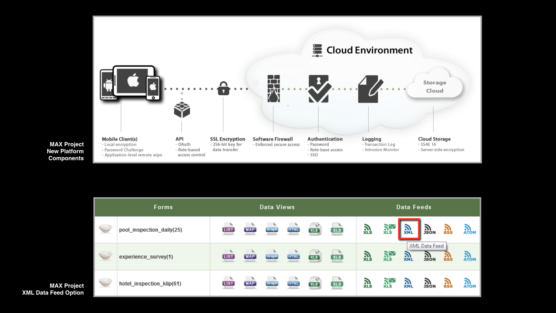The image size is (556, 313).
Task: Open LIST view for experience_survey
Action: click(x=228, y=256)
